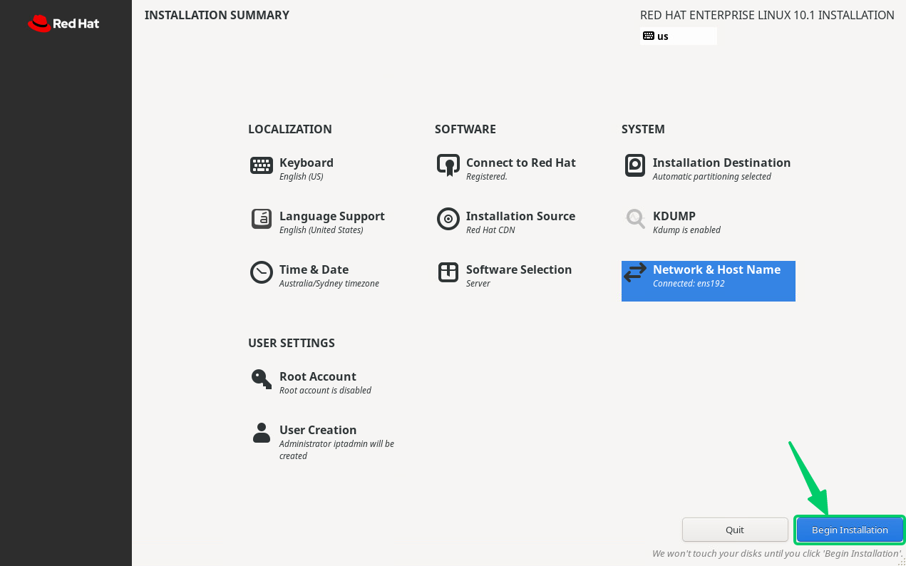The height and width of the screenshot is (566, 906).
Task: Click the Root Account key icon
Action: pyautogui.click(x=262, y=379)
